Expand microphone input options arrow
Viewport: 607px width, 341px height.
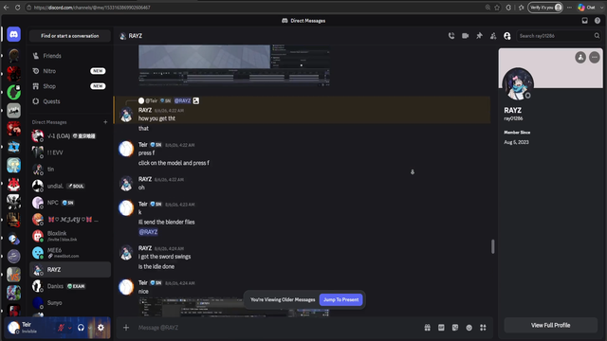point(69,328)
